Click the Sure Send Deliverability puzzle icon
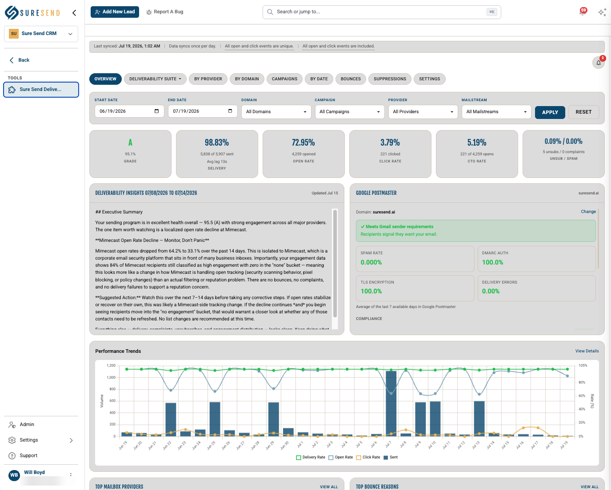This screenshot has width=611, height=490. pyautogui.click(x=12, y=89)
